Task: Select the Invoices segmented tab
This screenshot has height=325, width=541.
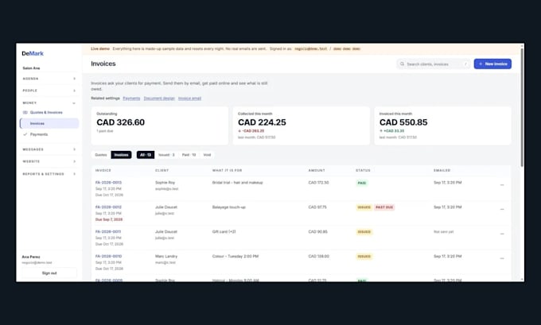Action: pos(121,155)
